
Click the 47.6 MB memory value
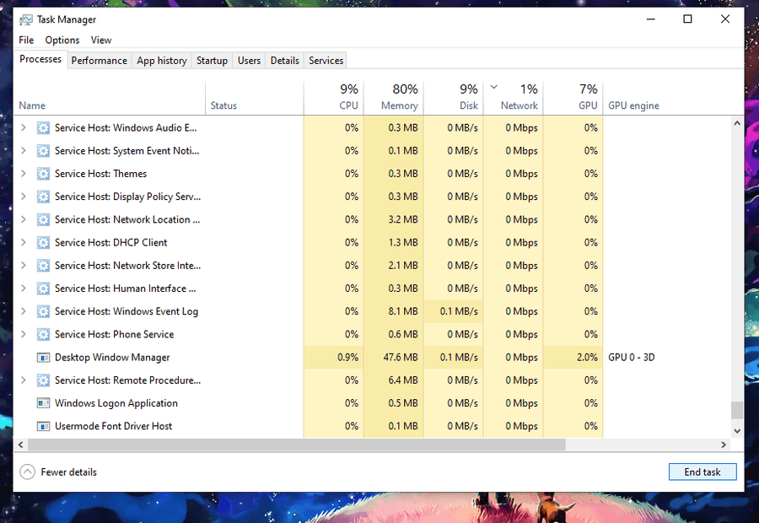tap(401, 358)
